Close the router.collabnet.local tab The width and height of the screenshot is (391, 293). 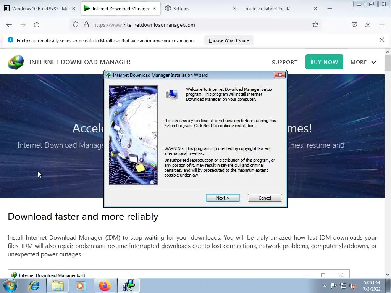315,8
